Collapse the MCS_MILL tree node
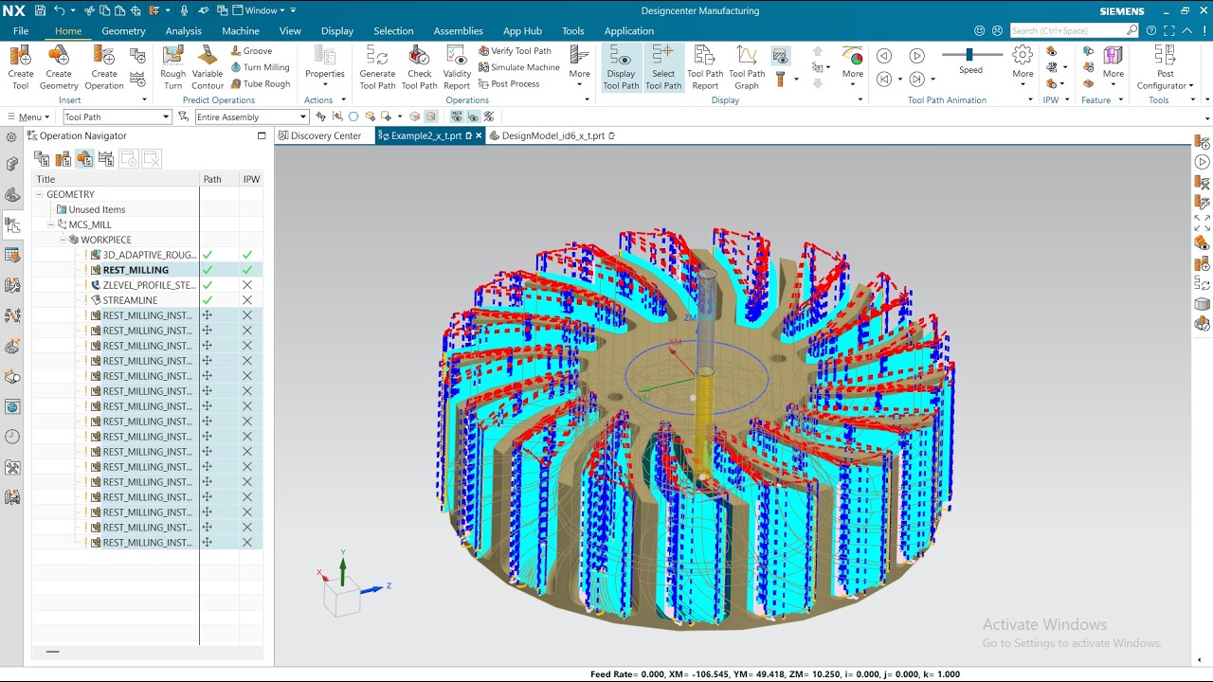Screen dimensions: 1213x682 pos(52,224)
